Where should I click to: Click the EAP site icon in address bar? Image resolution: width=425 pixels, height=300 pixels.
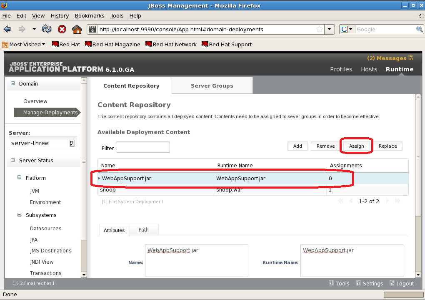point(92,29)
